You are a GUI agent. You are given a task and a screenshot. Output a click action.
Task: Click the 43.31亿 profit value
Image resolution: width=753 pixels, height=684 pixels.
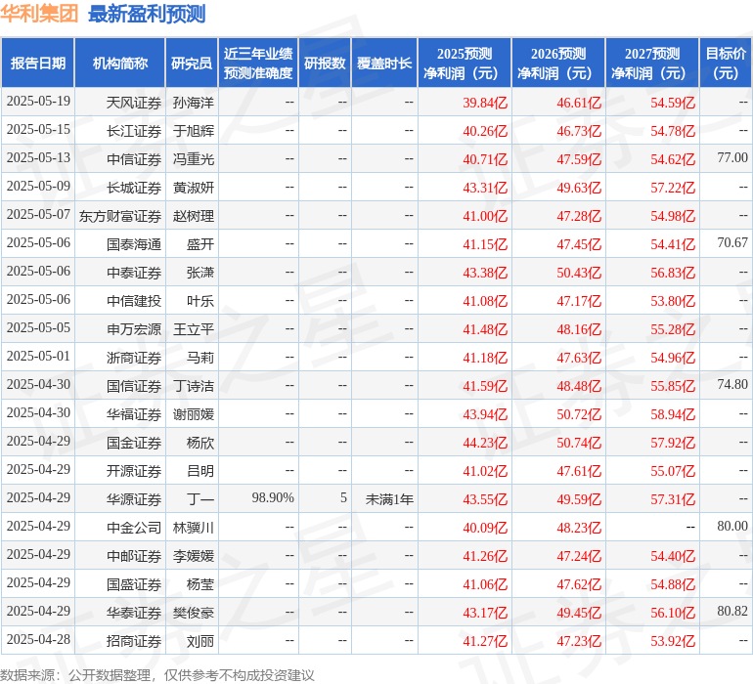485,188
